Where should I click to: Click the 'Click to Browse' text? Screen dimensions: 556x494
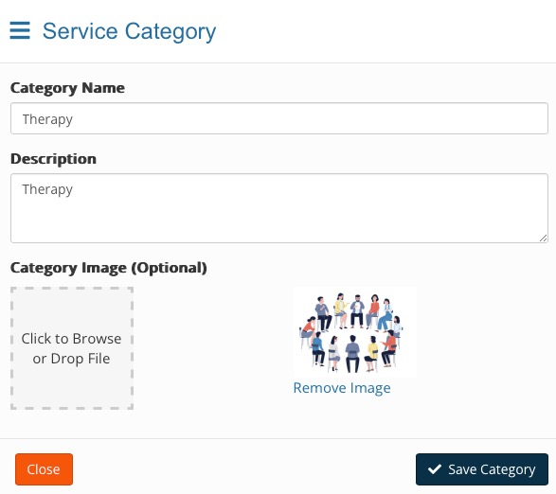pyautogui.click(x=71, y=339)
